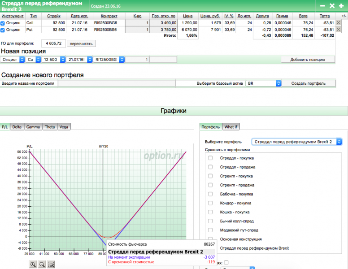348x269 pixels.
Task: Sort by Дельта column header
Action: click(x=262, y=16)
